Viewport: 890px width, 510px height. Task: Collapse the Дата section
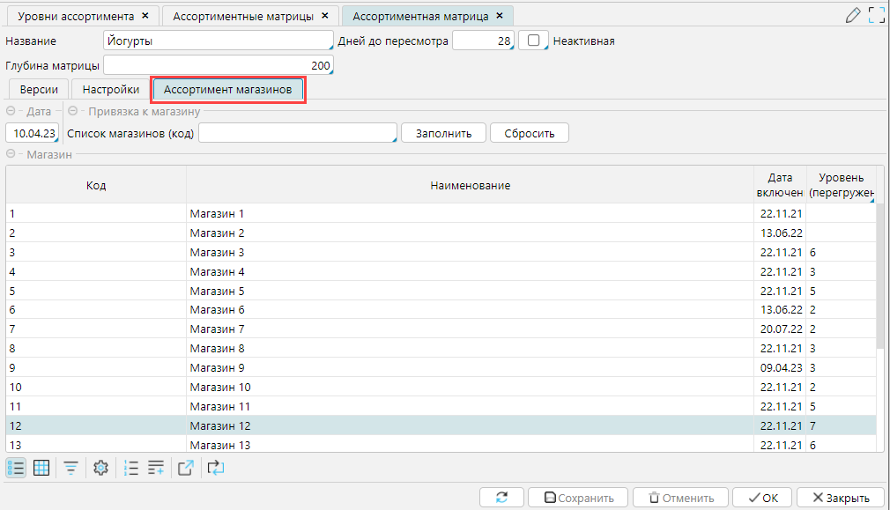point(11,112)
